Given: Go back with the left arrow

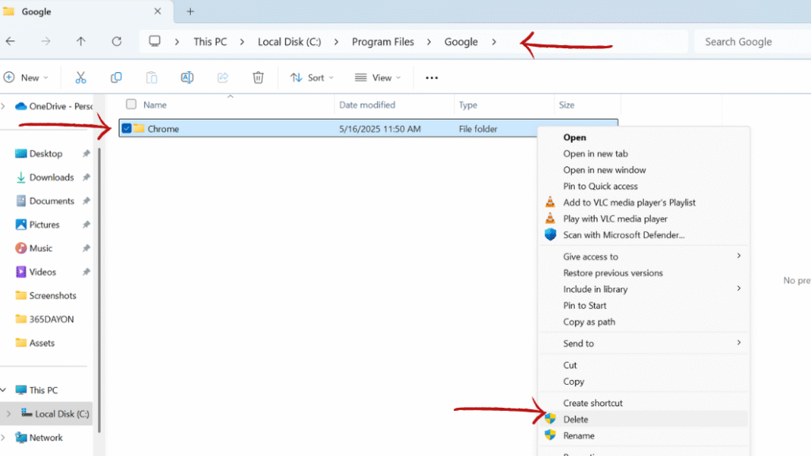Looking at the screenshot, I should coord(10,41).
